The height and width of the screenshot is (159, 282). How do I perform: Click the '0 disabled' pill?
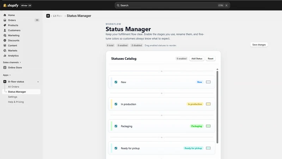click(x=137, y=46)
